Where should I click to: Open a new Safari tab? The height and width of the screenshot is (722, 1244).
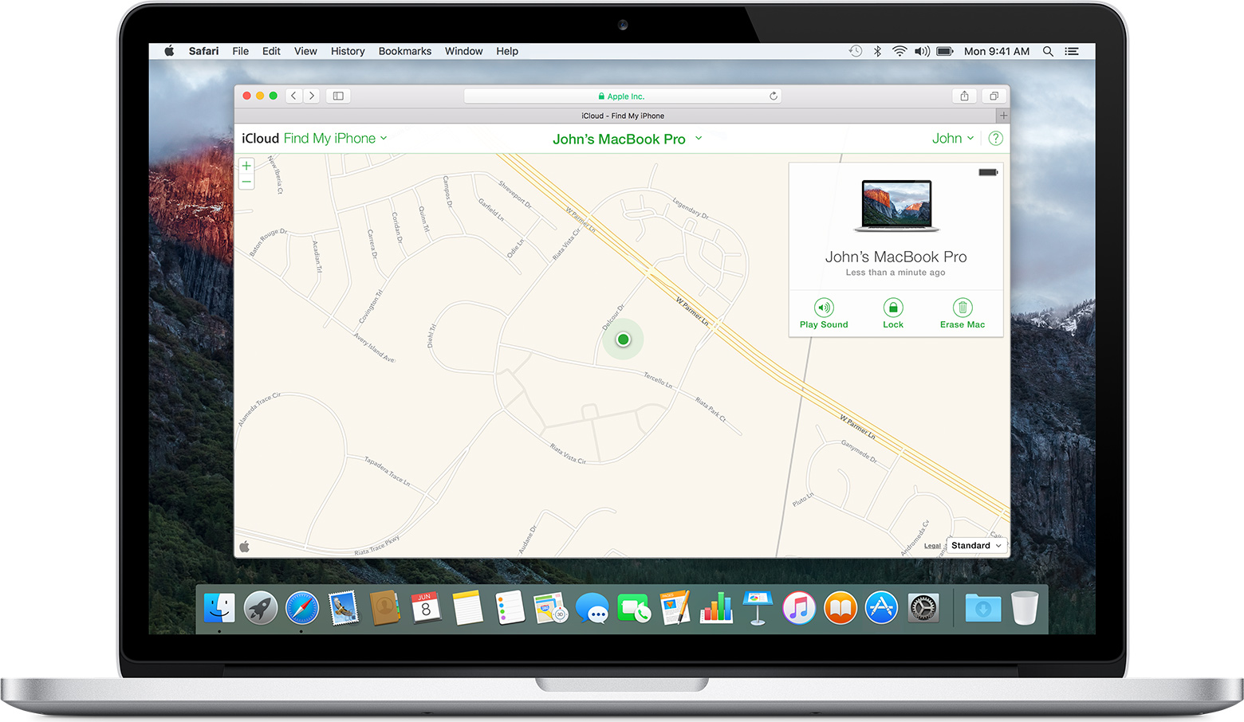click(1003, 116)
